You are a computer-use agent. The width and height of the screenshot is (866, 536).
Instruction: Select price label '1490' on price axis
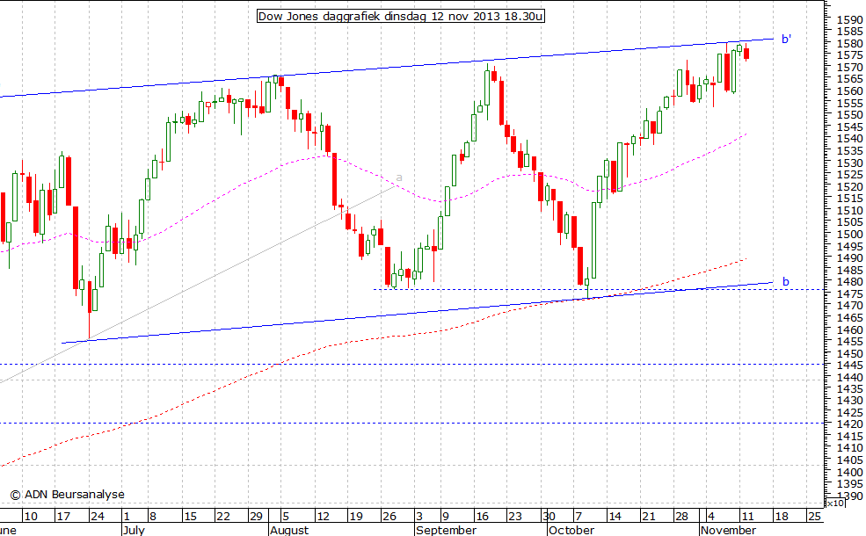pos(849,257)
